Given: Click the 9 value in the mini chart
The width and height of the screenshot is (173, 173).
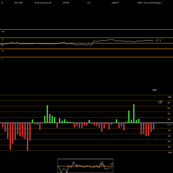Looking at the screenshot, I should pos(111,168).
